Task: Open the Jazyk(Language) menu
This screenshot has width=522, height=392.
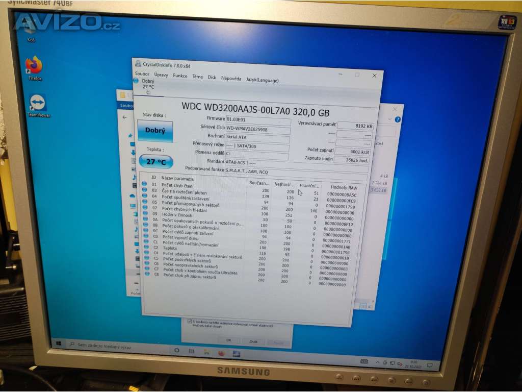Action: pos(263,80)
